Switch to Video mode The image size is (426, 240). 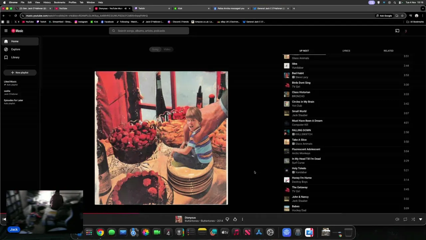(167, 49)
